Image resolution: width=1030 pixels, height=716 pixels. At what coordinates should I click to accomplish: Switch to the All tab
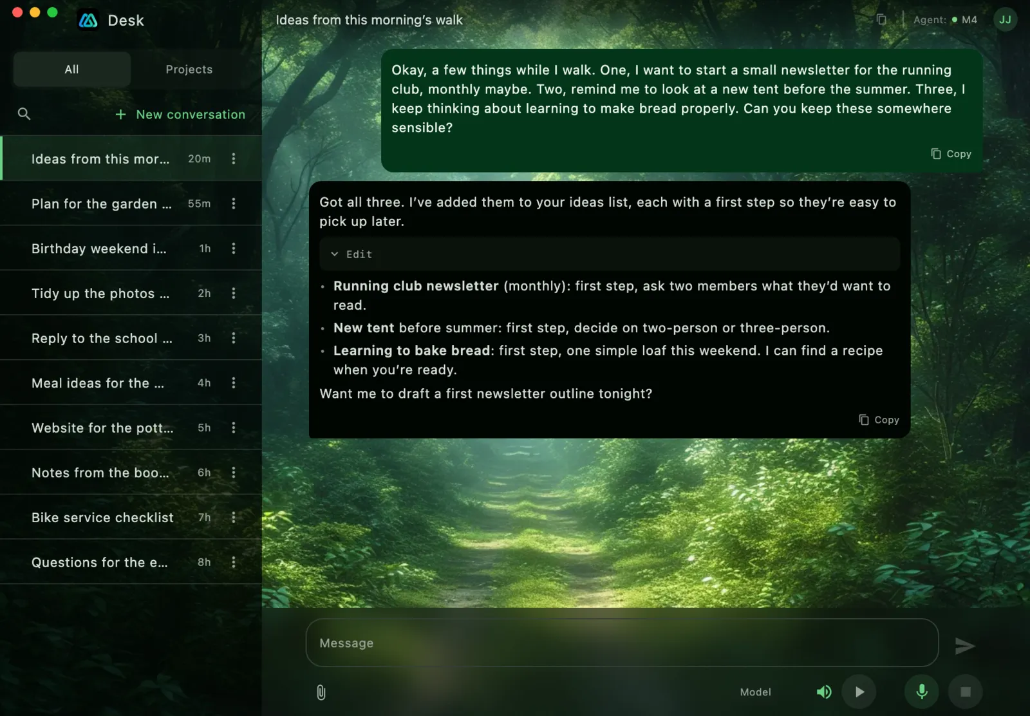(x=72, y=70)
